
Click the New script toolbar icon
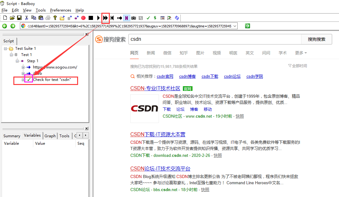click(x=5, y=18)
